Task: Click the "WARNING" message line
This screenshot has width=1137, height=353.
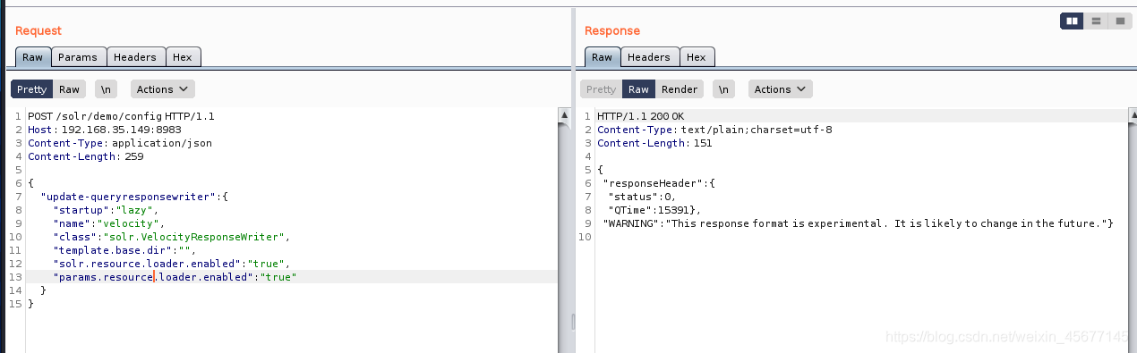Action: coord(858,223)
